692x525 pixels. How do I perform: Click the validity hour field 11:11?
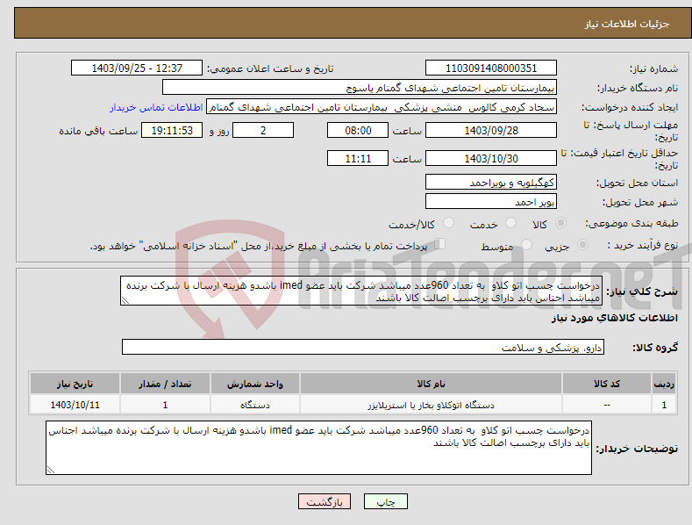coord(358,158)
